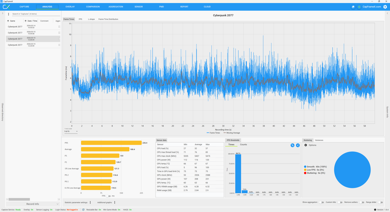This screenshot has width=390, height=212.
Task: Open settings via the gear icon
Action: pos(385,7)
